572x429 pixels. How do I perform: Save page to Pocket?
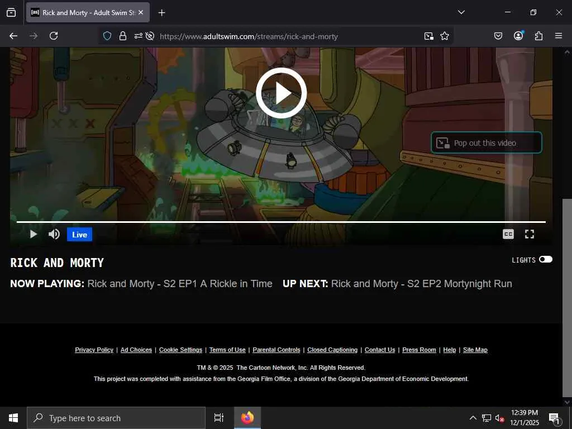[x=498, y=36]
